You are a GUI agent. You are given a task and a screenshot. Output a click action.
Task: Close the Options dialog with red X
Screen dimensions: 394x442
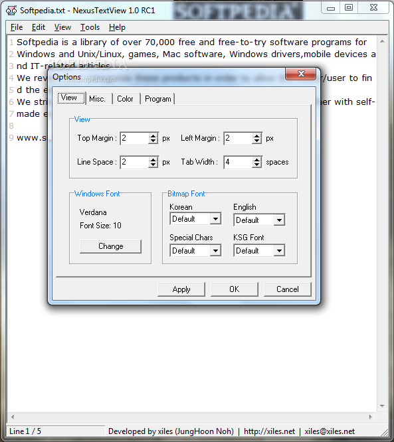301,74
